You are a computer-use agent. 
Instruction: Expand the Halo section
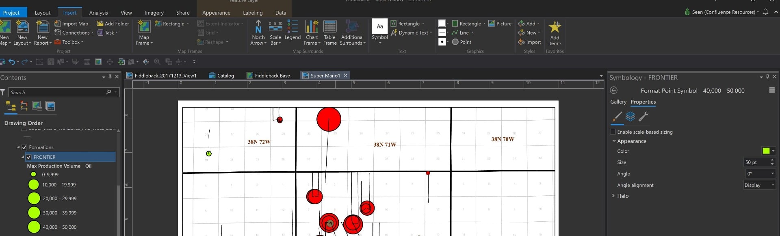[x=613, y=196]
